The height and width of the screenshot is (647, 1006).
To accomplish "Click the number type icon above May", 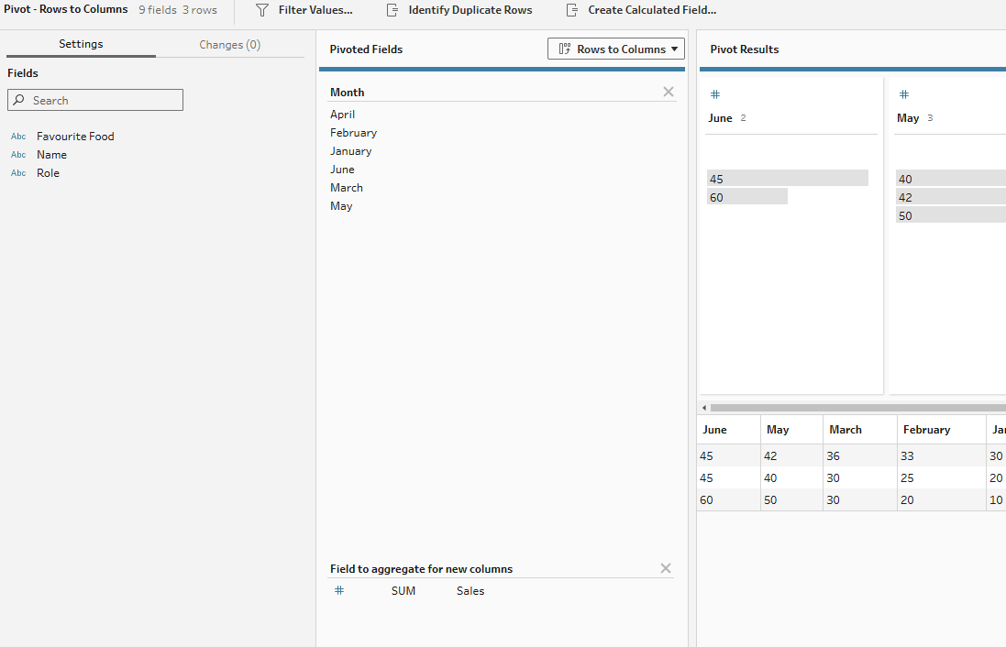I will pos(903,94).
